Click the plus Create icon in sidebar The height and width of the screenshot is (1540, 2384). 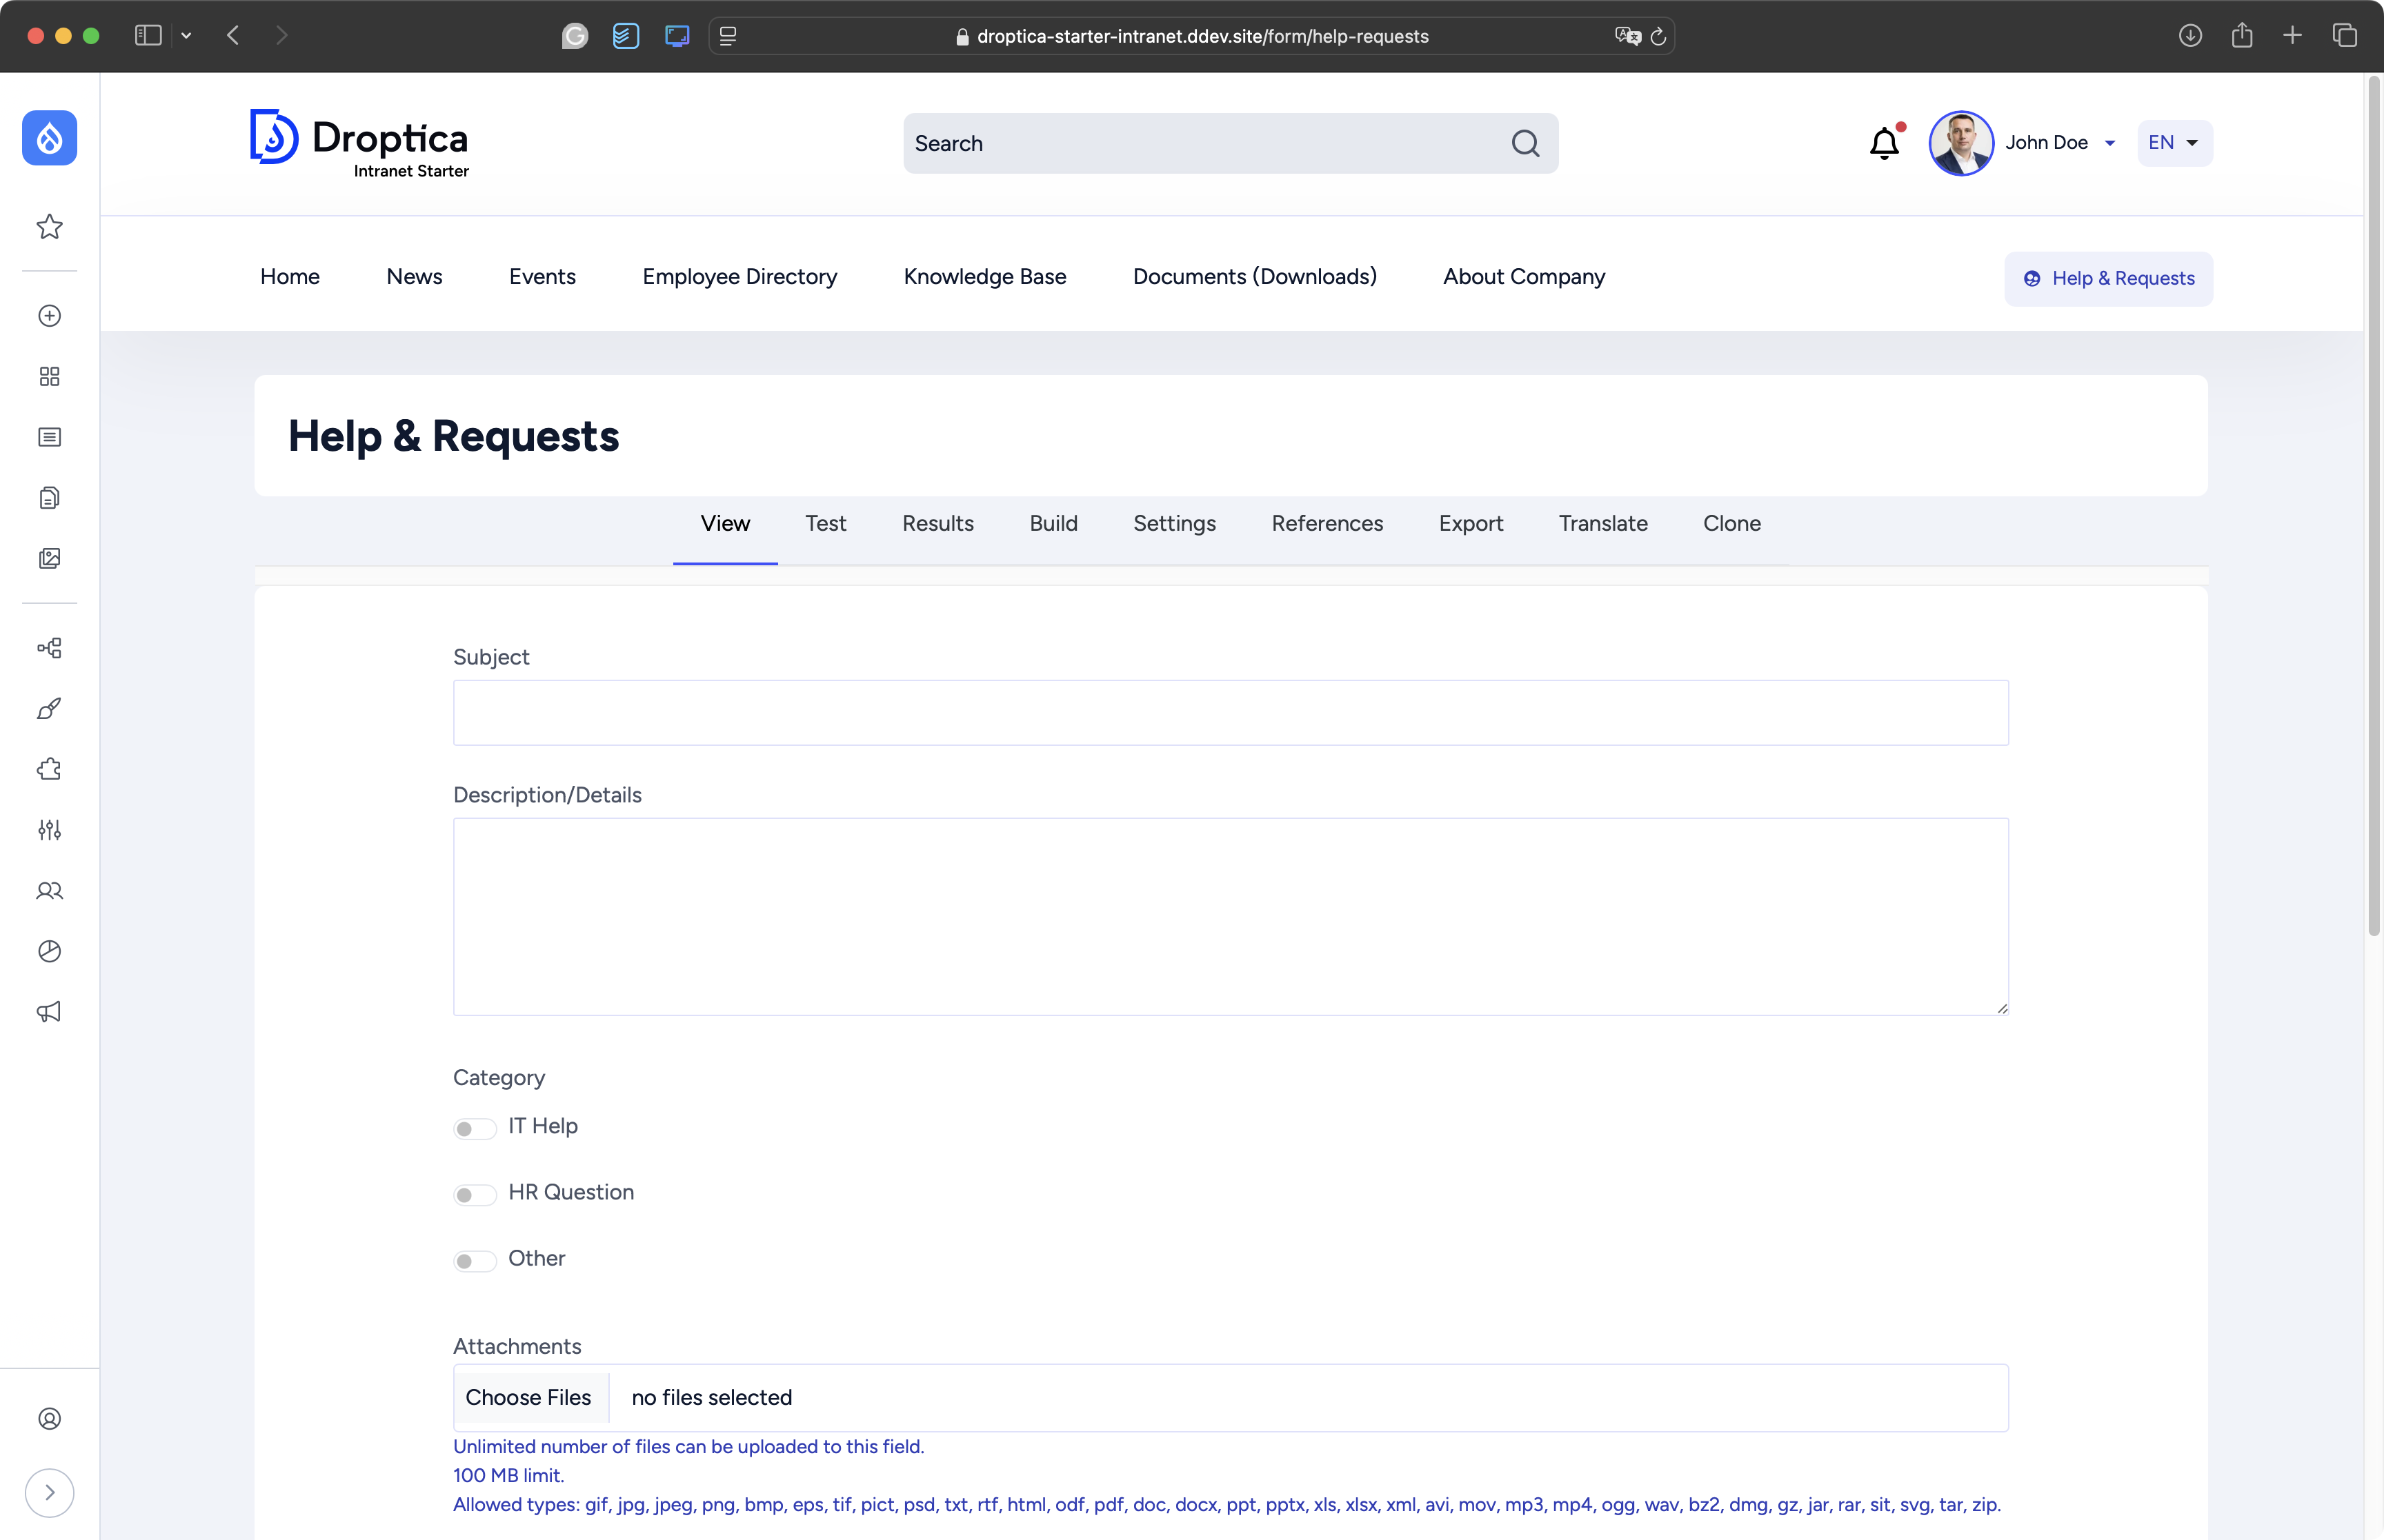click(x=49, y=316)
